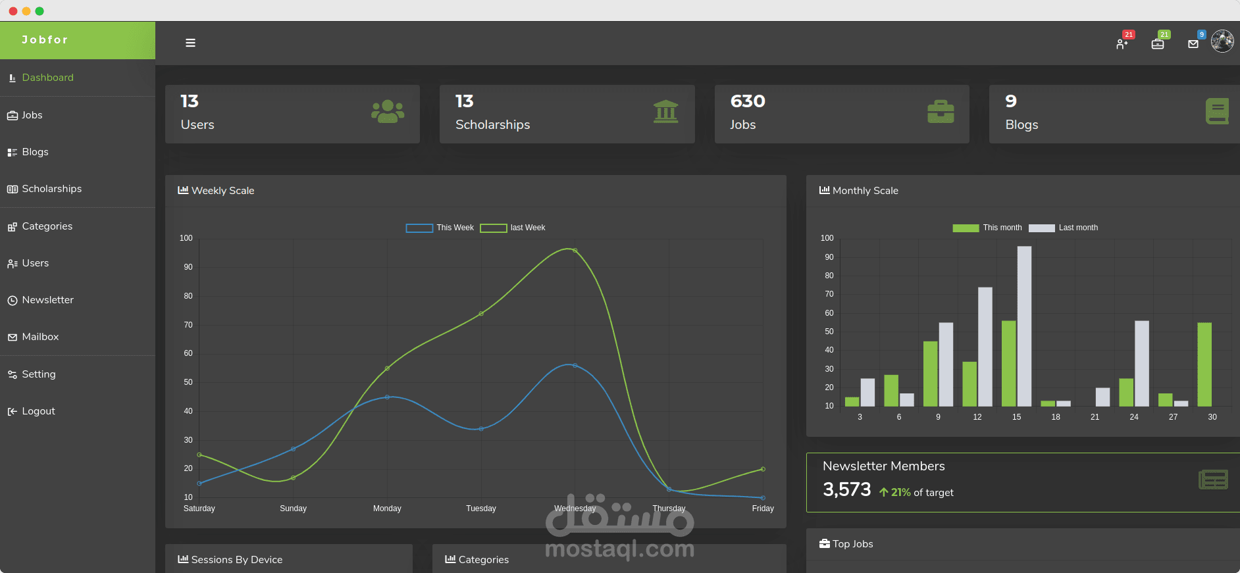Click the Monthly Scale panel title

[865, 191]
